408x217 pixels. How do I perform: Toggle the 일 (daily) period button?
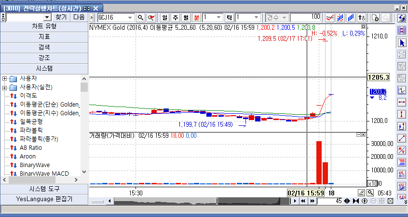(164, 17)
